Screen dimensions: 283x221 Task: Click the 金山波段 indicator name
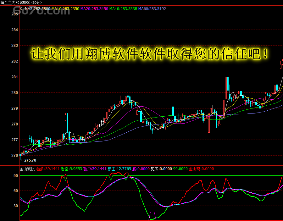click(x=27, y=169)
